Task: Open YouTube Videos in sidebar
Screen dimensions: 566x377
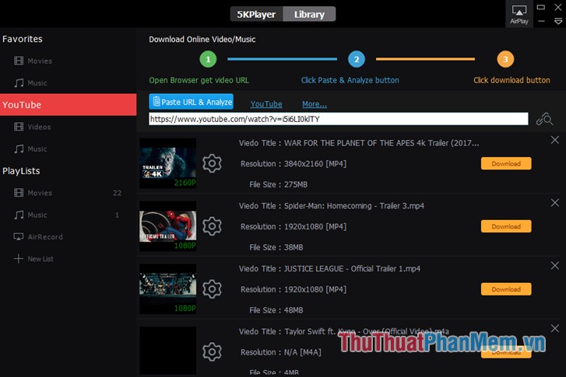Action: coord(33,127)
